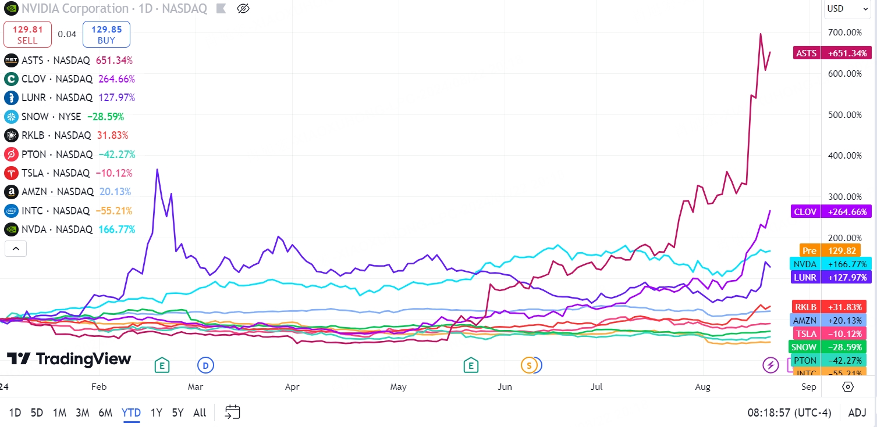Switch to the 6M time range
The height and width of the screenshot is (427, 877).
pyautogui.click(x=105, y=412)
